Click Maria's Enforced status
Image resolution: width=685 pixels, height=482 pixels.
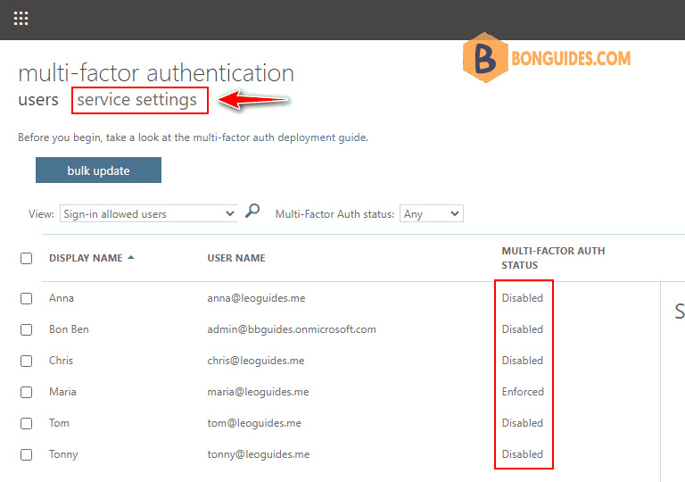523,392
